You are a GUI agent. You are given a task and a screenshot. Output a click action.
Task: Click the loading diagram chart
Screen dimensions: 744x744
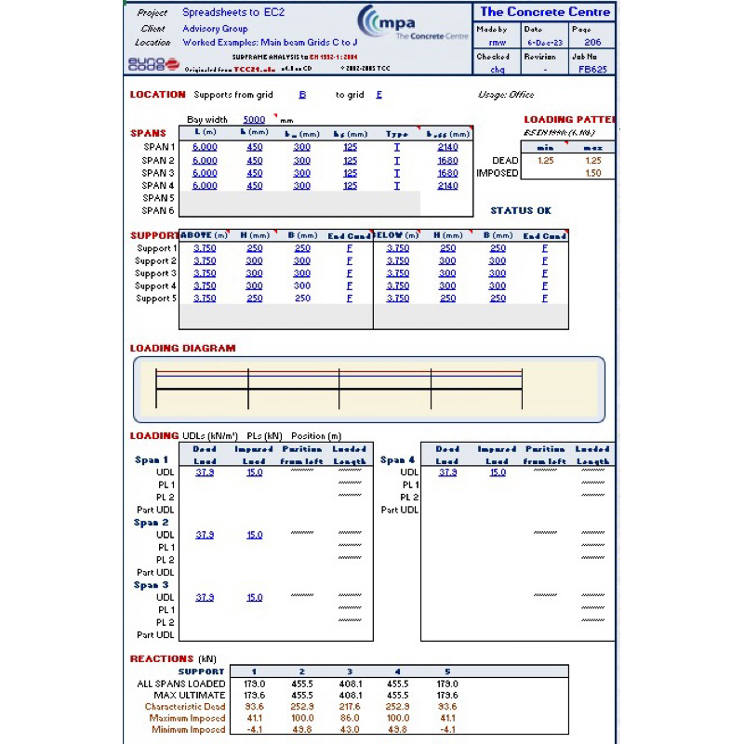(x=369, y=390)
